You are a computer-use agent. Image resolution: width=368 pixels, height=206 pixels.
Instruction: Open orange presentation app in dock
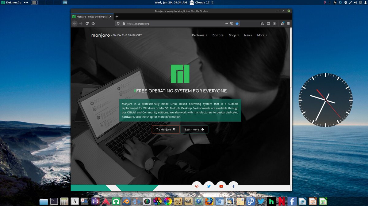[x=312, y=201]
